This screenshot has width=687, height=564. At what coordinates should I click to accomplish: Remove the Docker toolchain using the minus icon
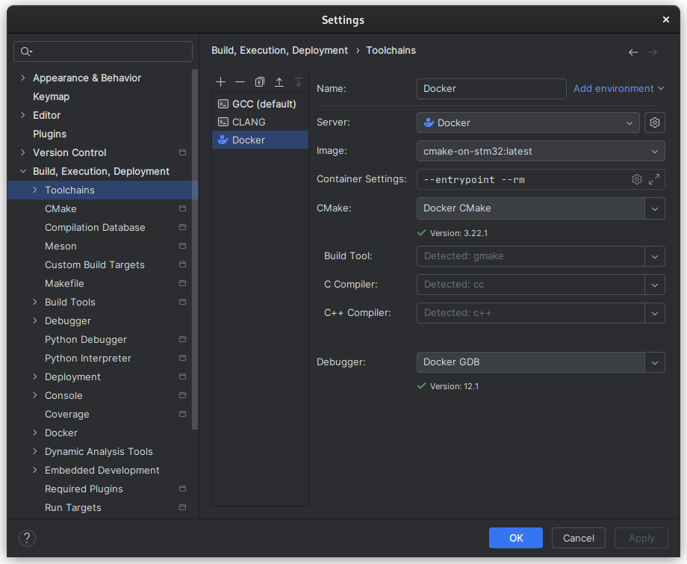click(239, 81)
